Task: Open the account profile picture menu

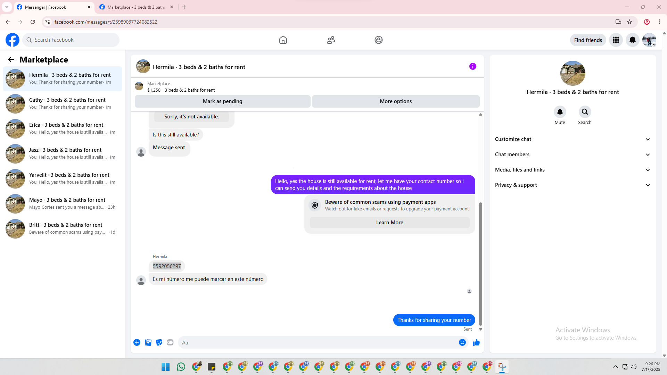Action: pos(649,40)
